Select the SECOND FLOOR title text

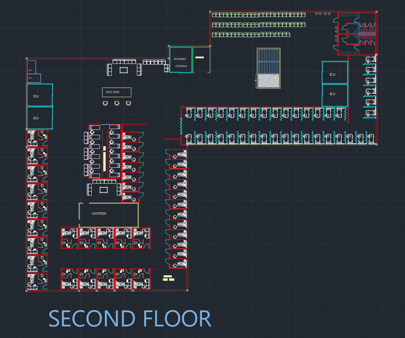tap(130, 319)
